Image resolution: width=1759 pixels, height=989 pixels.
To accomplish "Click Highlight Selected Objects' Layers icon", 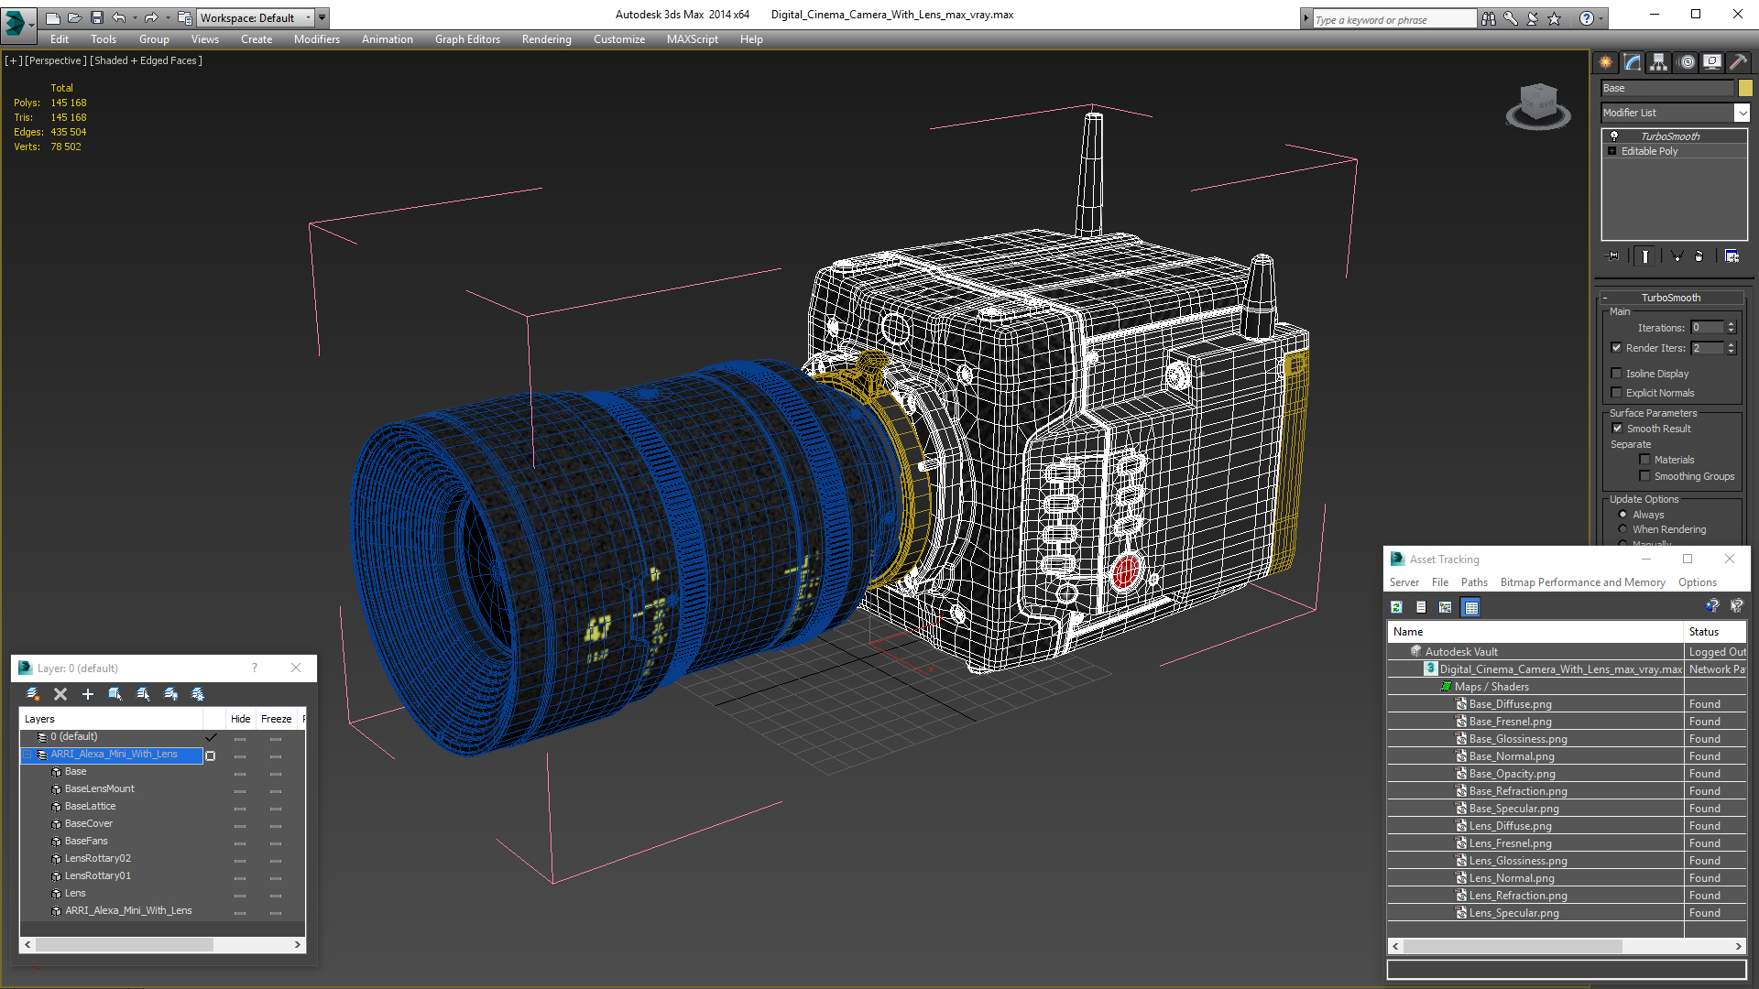I will point(143,694).
